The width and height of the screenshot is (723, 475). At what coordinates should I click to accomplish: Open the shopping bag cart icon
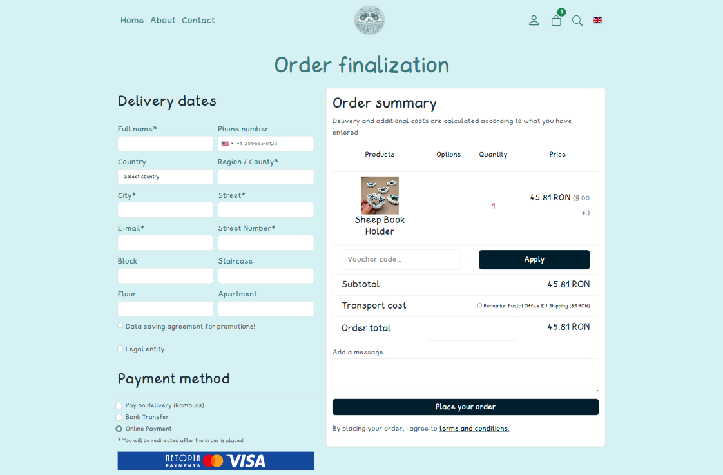(556, 21)
